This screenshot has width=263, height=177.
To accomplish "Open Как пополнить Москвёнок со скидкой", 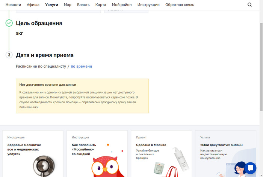I will coord(84,149).
